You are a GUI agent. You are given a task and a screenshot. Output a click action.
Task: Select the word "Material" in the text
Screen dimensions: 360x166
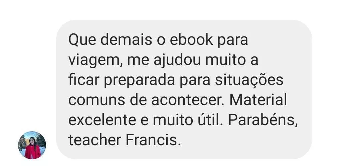click(x=258, y=100)
